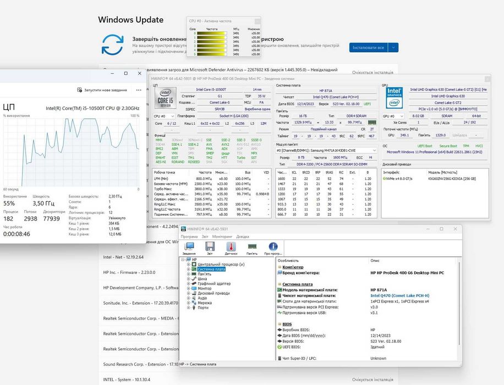This screenshot has width=504, height=385.
Task: Expand the Графічний адаптер tree node
Action: [189, 283]
